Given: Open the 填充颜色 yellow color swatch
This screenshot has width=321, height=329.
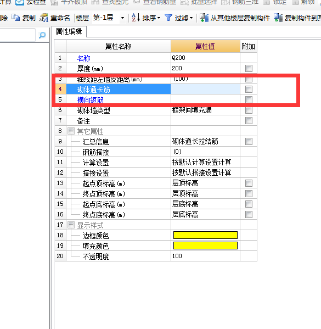Looking at the screenshot, I should click(x=205, y=246).
